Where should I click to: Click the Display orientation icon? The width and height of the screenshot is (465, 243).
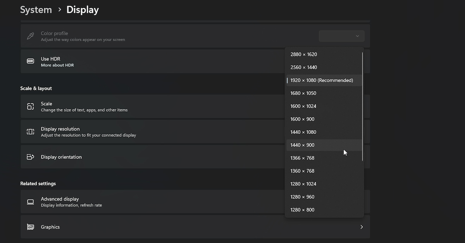click(x=30, y=157)
